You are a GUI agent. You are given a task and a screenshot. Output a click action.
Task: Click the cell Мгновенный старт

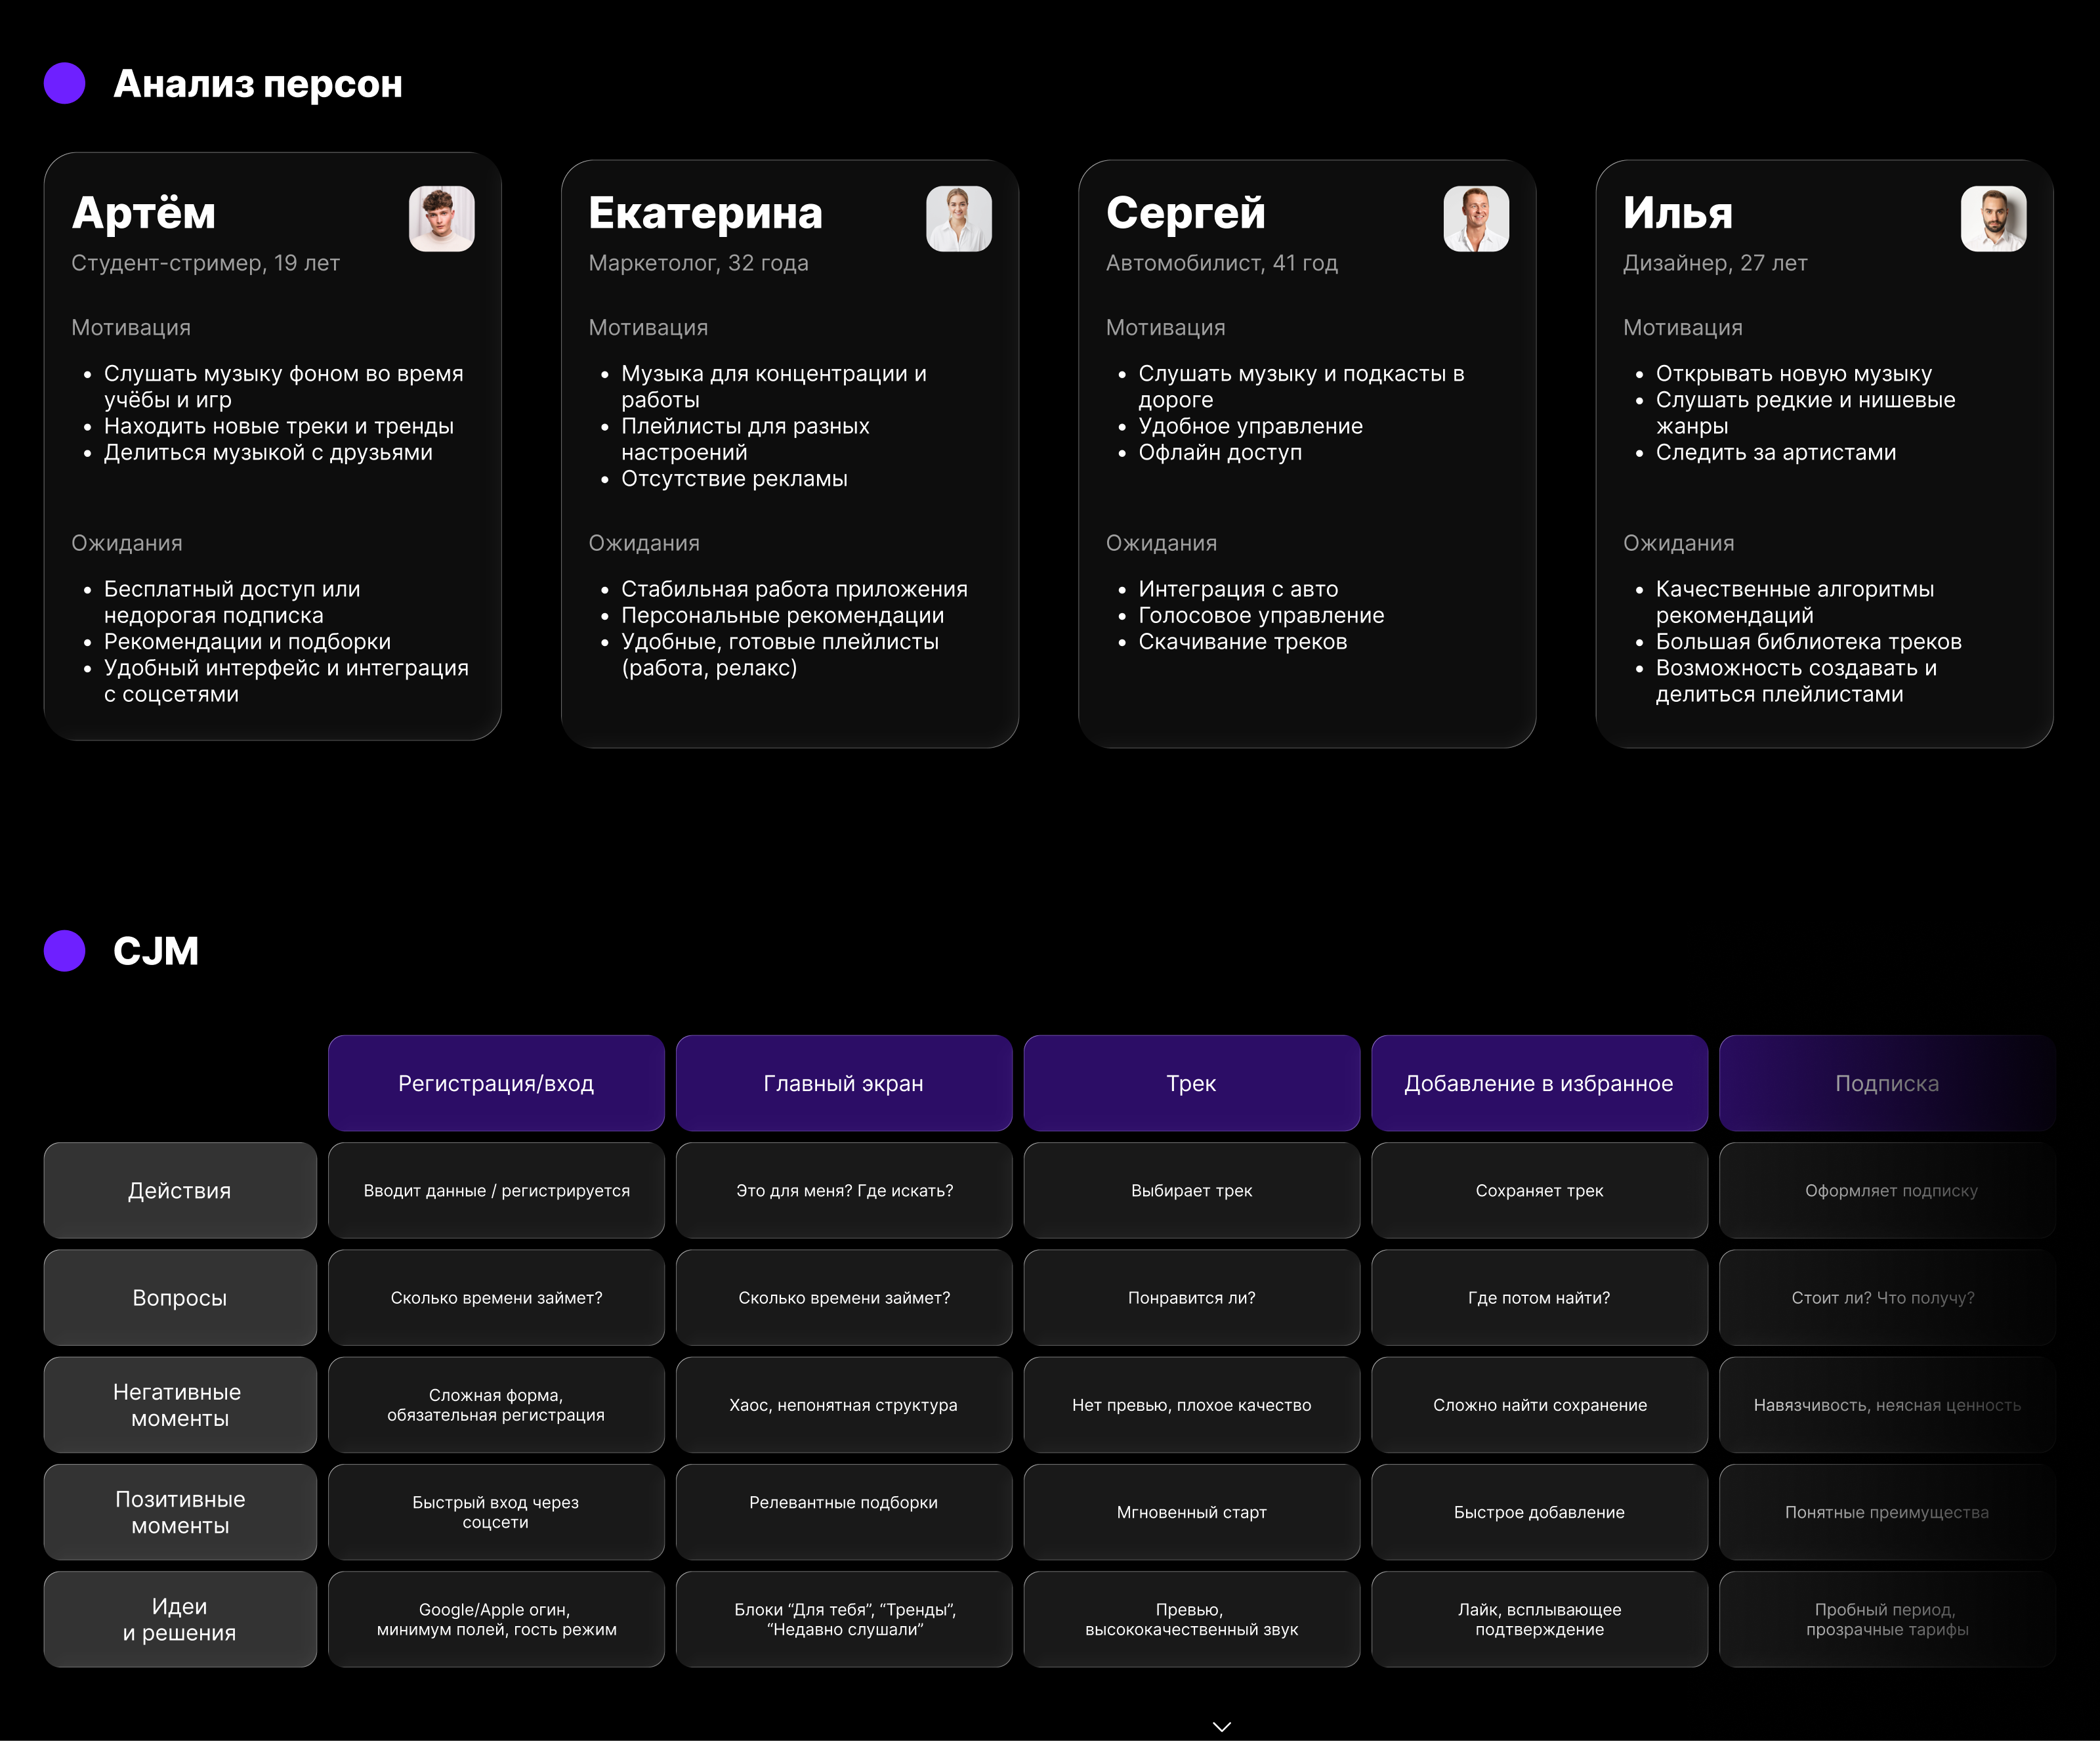point(1192,1512)
